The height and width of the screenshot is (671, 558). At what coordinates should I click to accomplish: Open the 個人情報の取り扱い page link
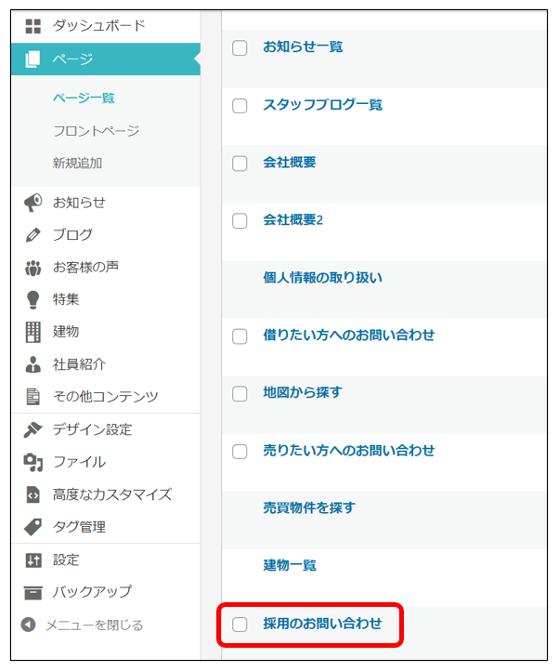tap(322, 278)
